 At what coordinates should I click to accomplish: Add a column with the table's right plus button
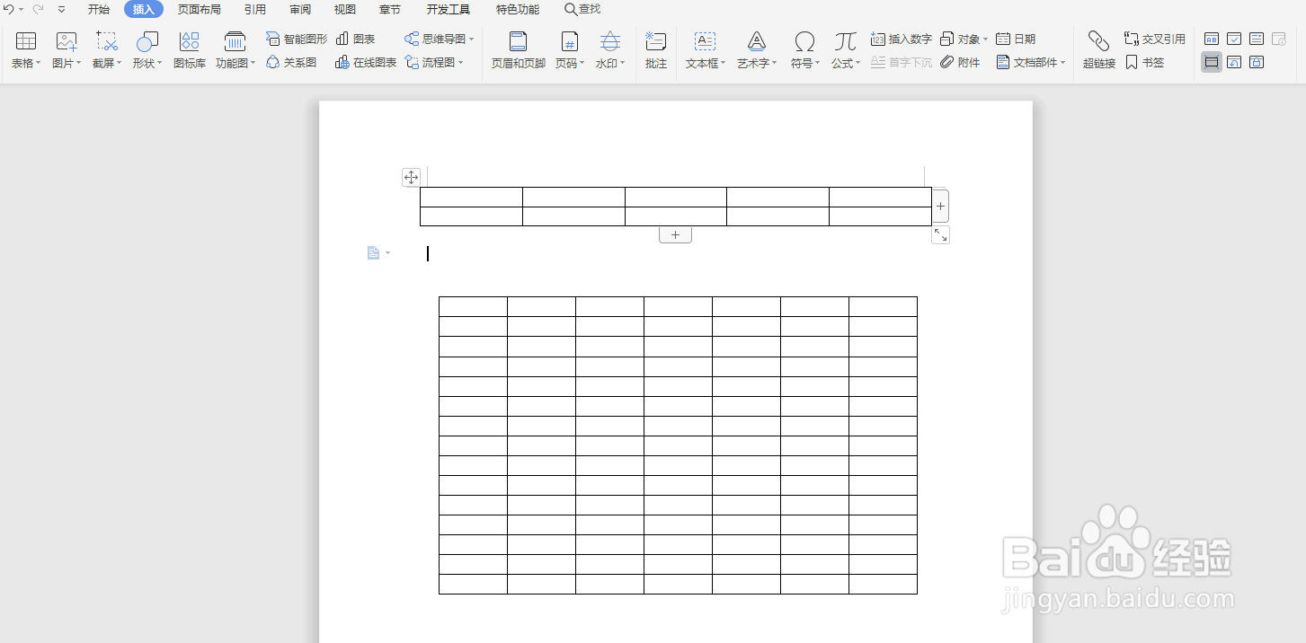[x=940, y=207]
